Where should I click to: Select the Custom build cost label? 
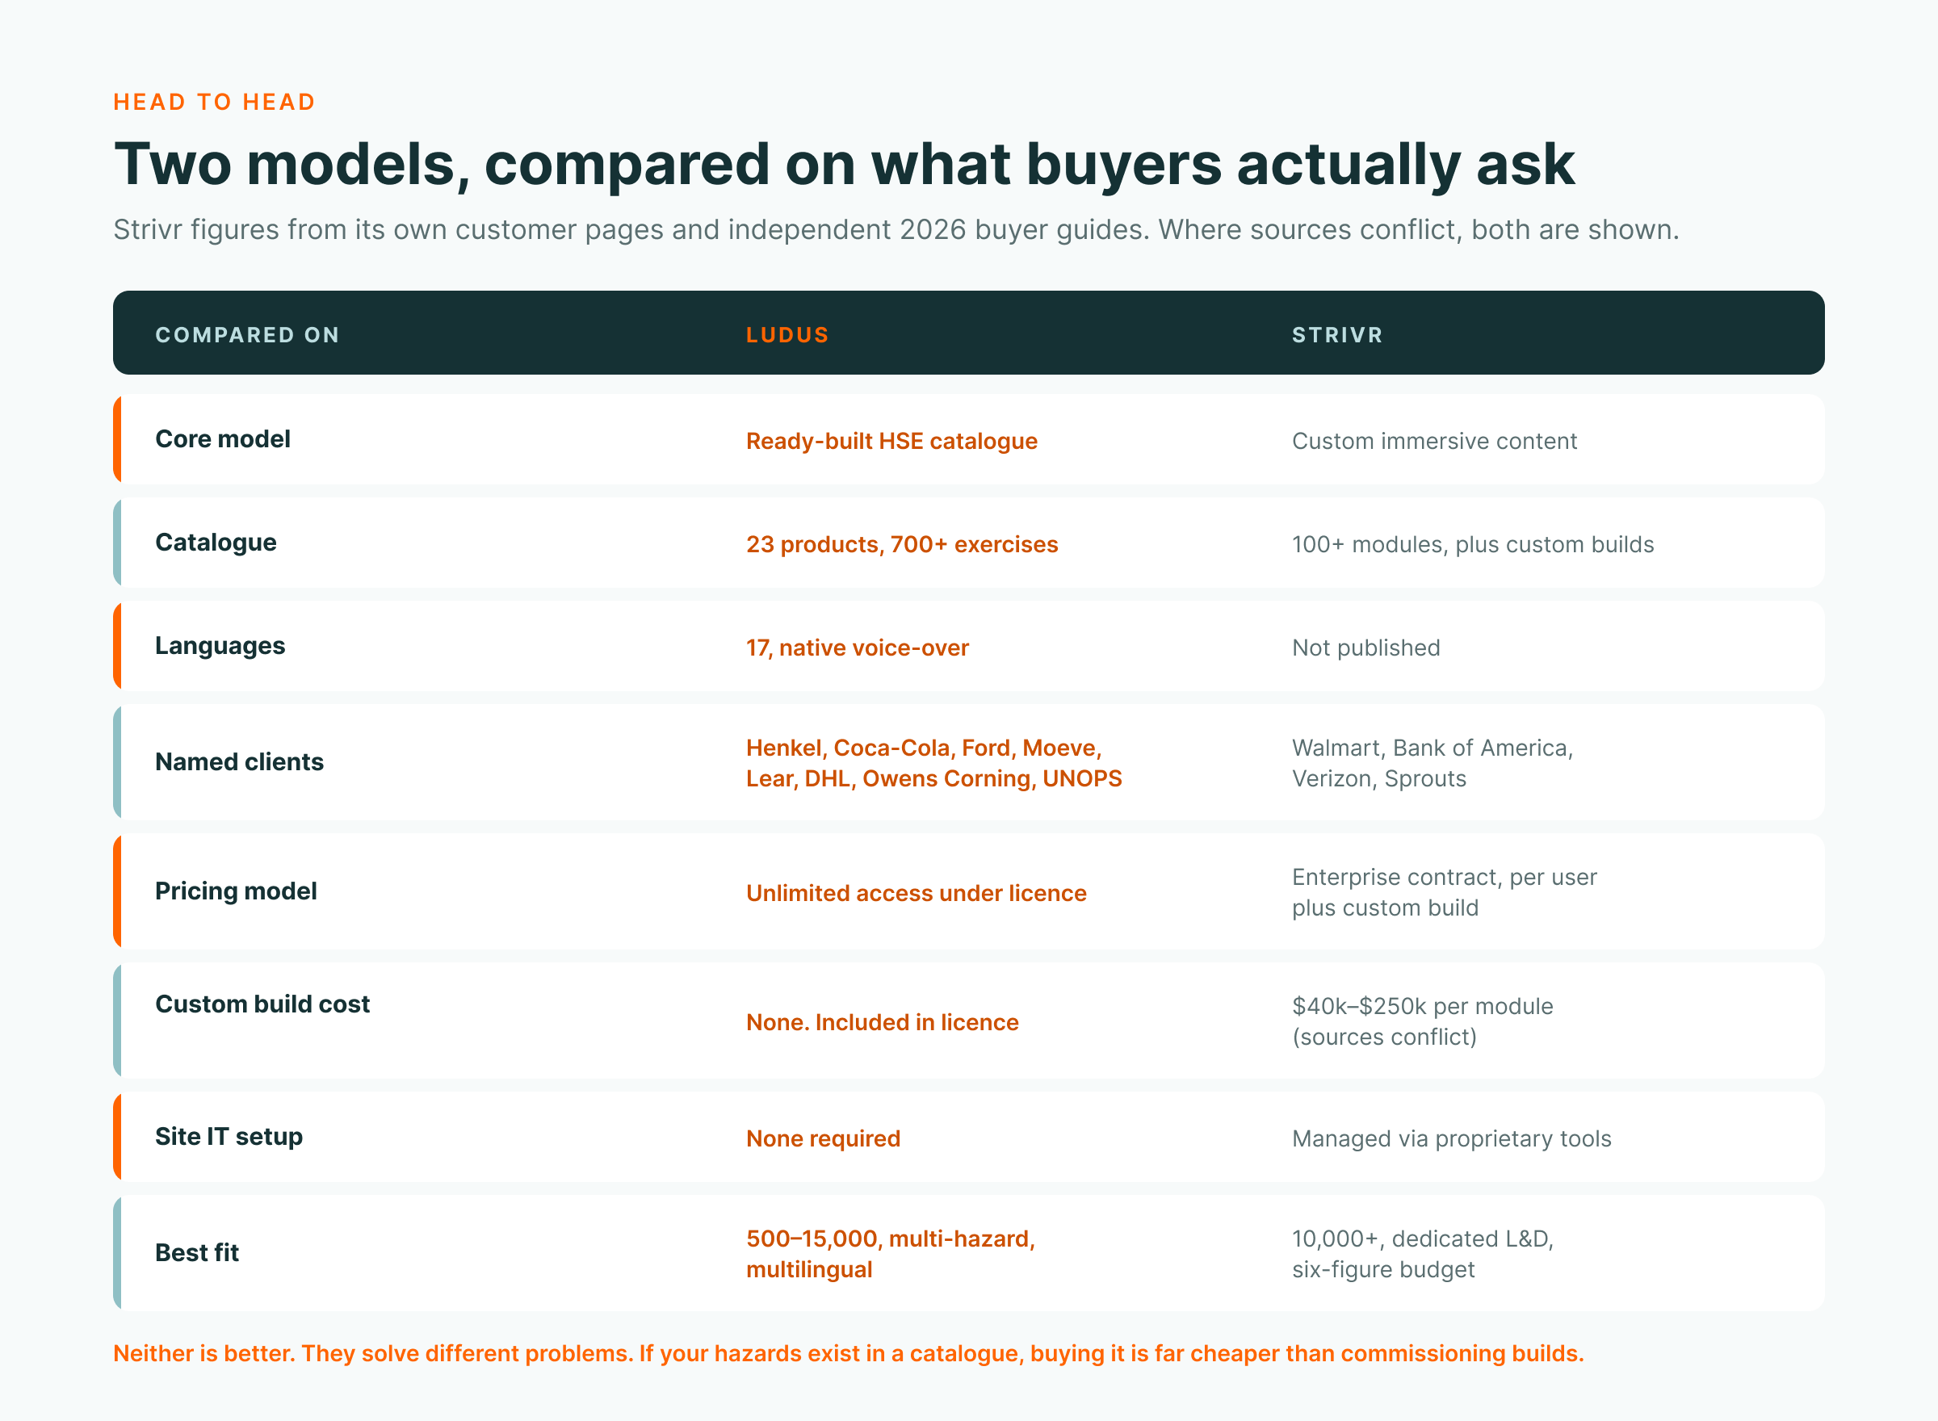[x=262, y=1004]
